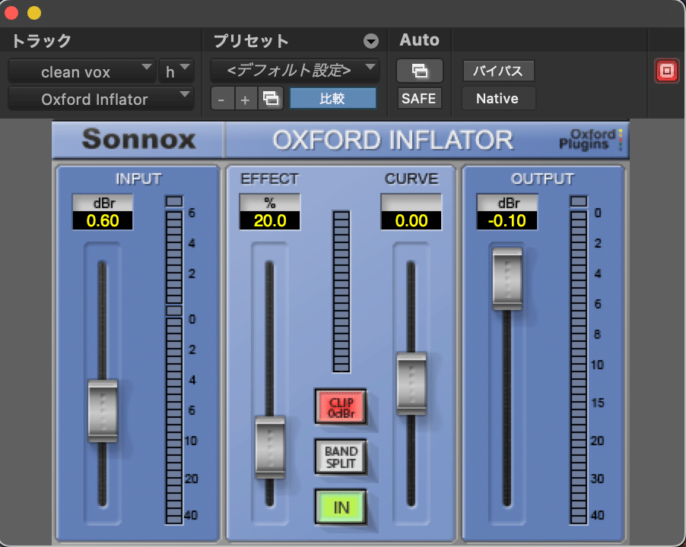Click the red plugin target icon
The width and height of the screenshot is (686, 547).
point(666,71)
